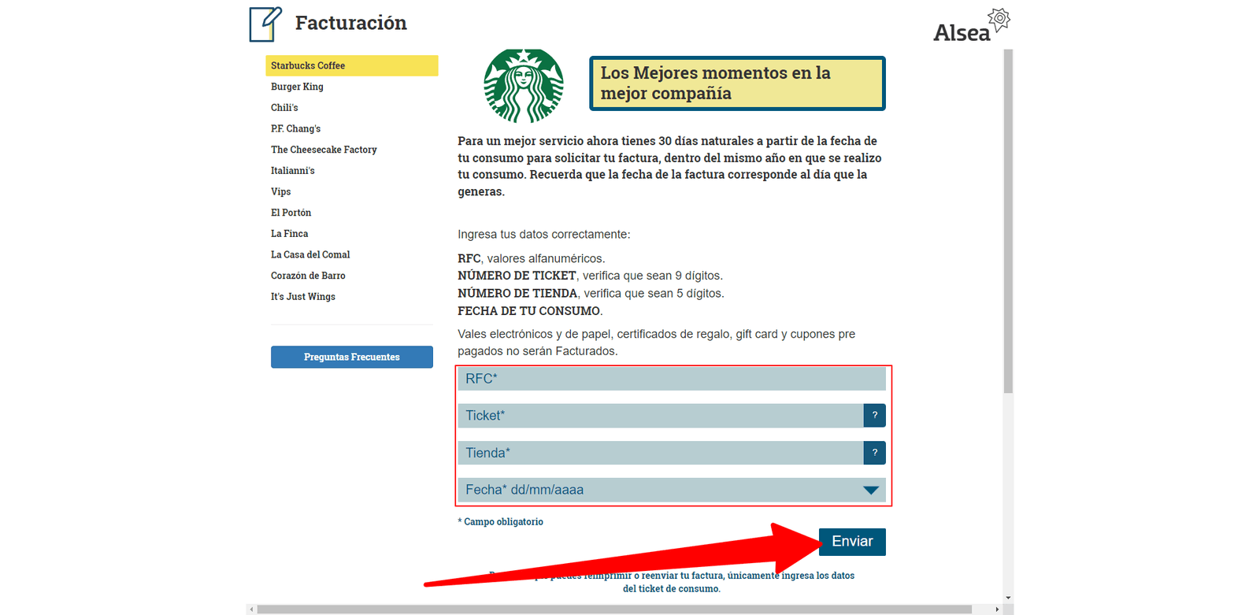Click the horizontal scrollbar thumb
Image resolution: width=1260 pixels, height=615 pixels.
point(614,609)
